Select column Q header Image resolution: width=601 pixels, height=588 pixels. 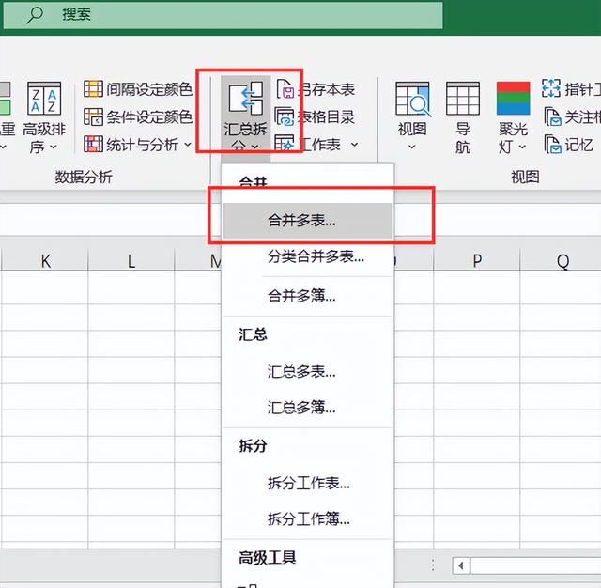tap(561, 260)
